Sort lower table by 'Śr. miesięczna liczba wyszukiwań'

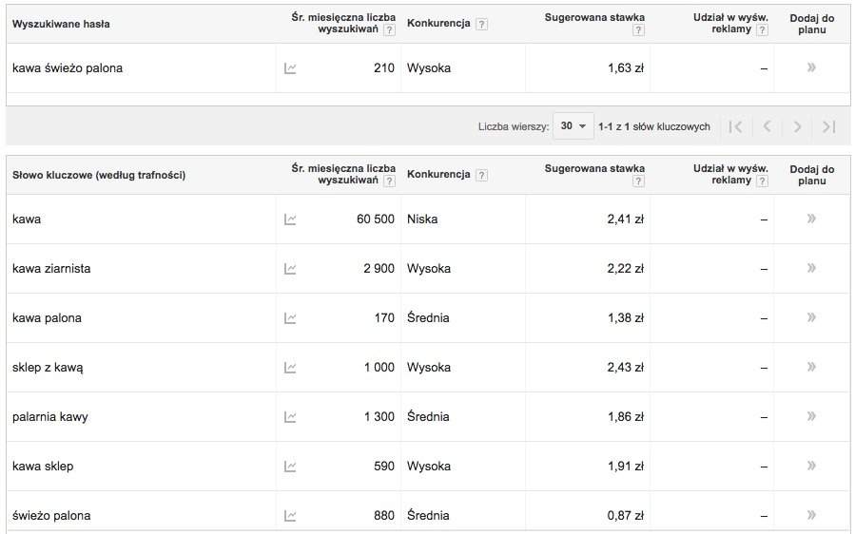point(343,175)
